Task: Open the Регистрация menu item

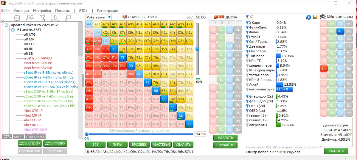Action: click(107, 11)
